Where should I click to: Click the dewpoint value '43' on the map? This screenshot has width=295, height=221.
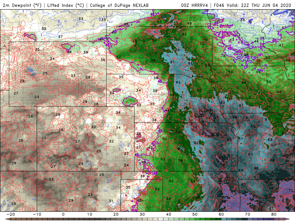pyautogui.click(x=232, y=39)
